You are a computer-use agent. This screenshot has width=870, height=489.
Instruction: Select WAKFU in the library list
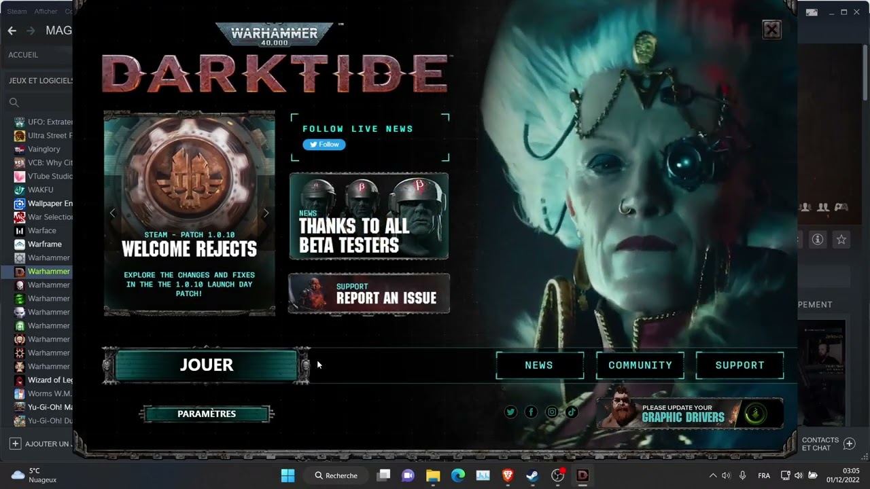pos(43,189)
